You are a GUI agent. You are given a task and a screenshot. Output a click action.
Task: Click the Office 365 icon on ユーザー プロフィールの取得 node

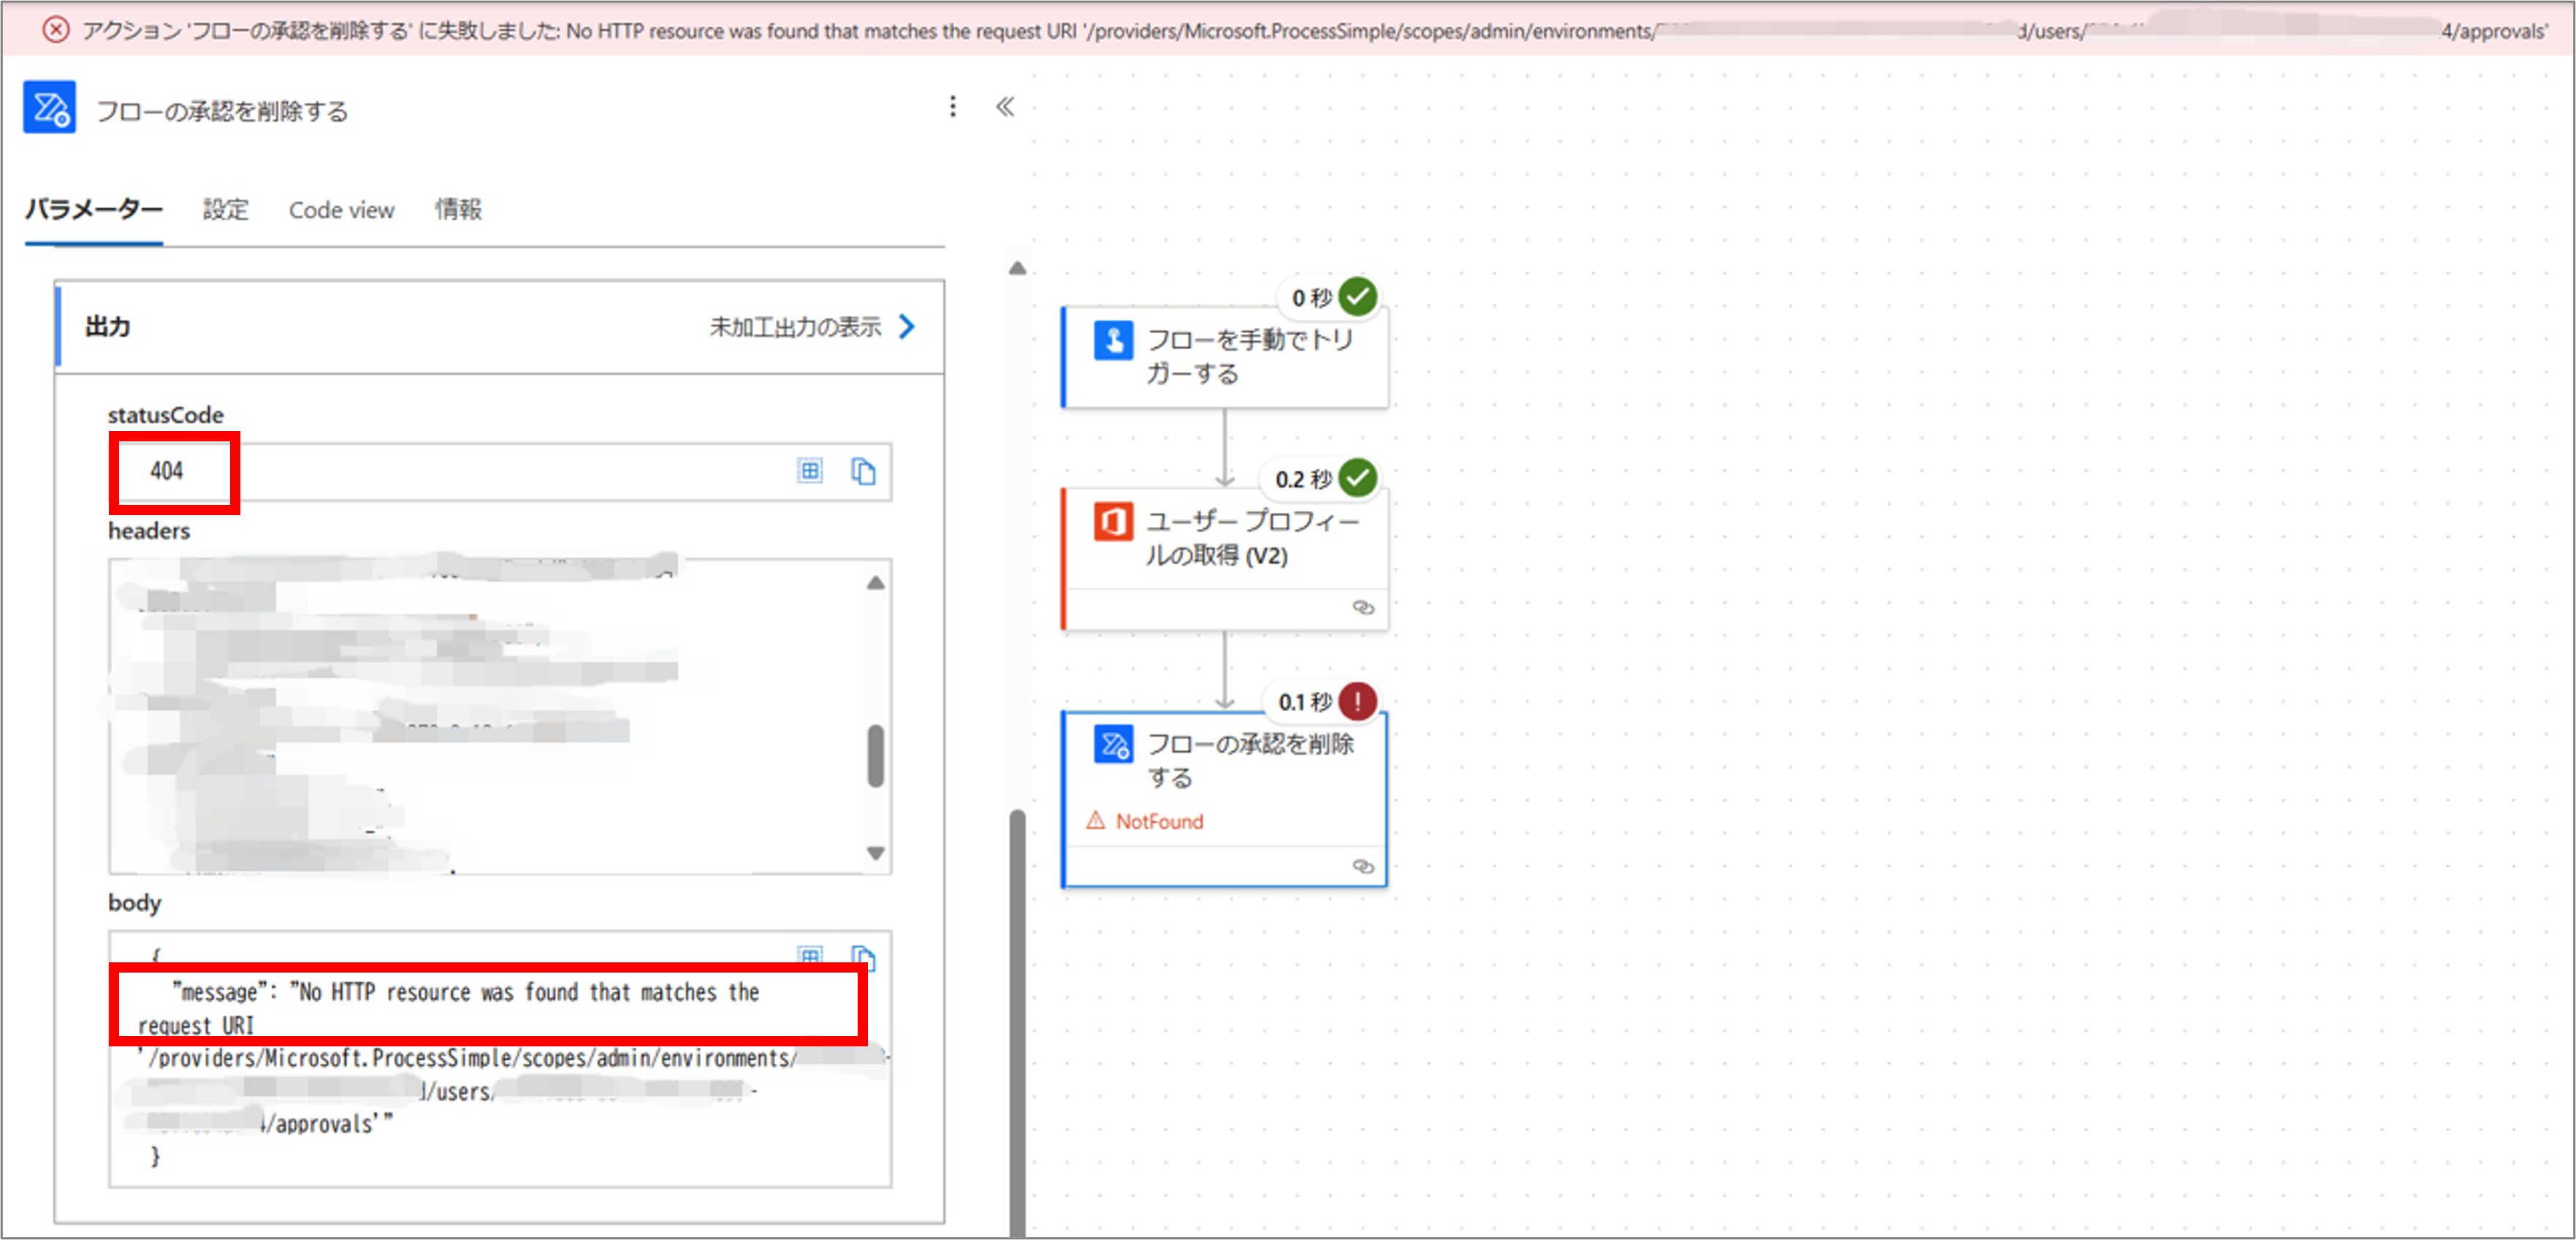pos(1113,522)
